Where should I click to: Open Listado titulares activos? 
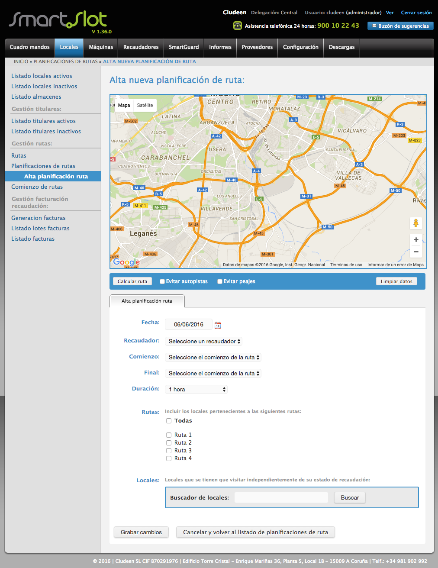(x=43, y=121)
